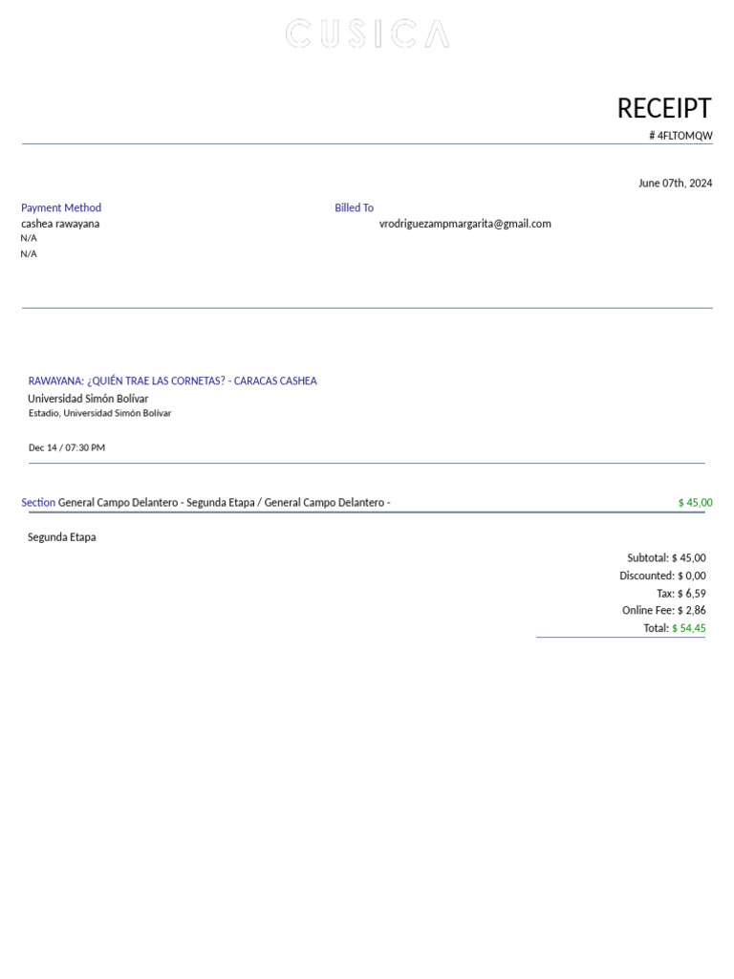The width and height of the screenshot is (734, 979).
Task: Click the venue name Universidad Simón Bolívar
Action: tap(88, 399)
